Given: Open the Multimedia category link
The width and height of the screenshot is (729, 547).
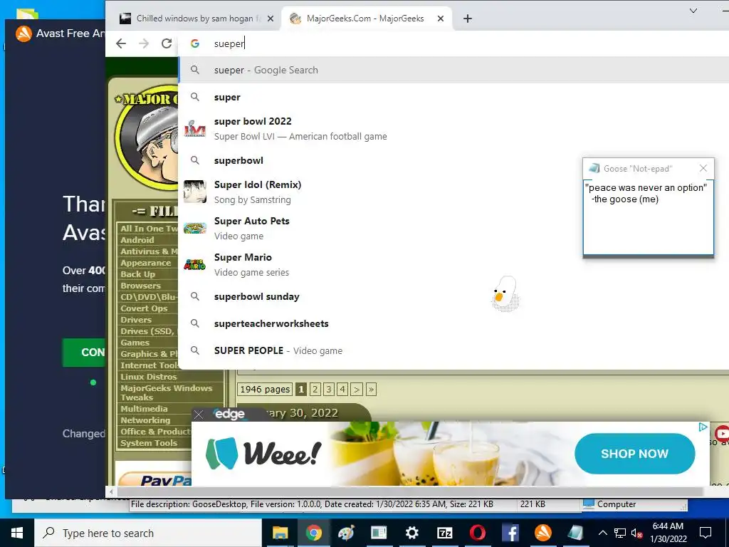Looking at the screenshot, I should [x=144, y=409].
